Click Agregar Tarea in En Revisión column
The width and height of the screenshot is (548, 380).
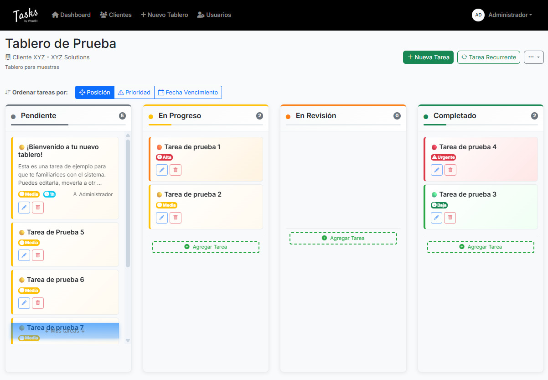pos(343,238)
